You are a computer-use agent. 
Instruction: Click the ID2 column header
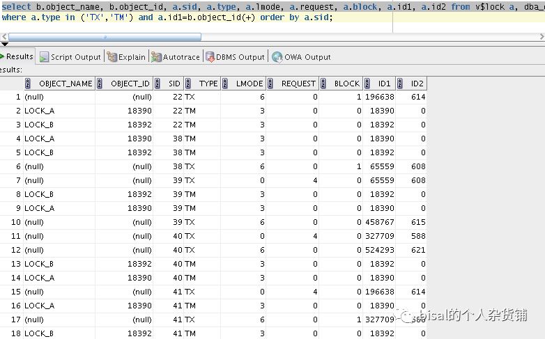point(417,84)
